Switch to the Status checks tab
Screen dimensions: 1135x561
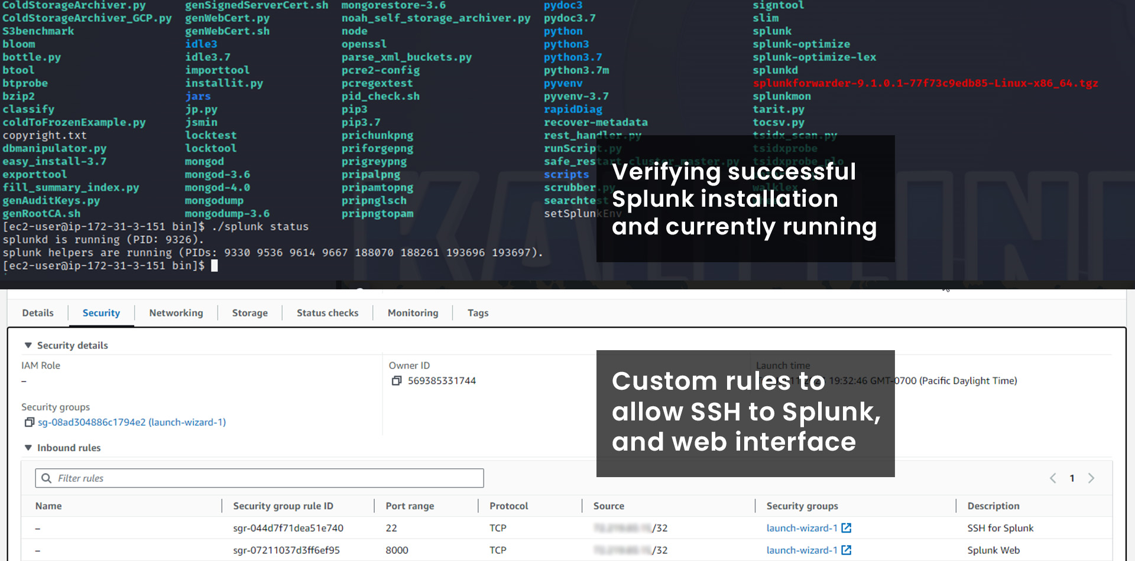pyautogui.click(x=327, y=313)
